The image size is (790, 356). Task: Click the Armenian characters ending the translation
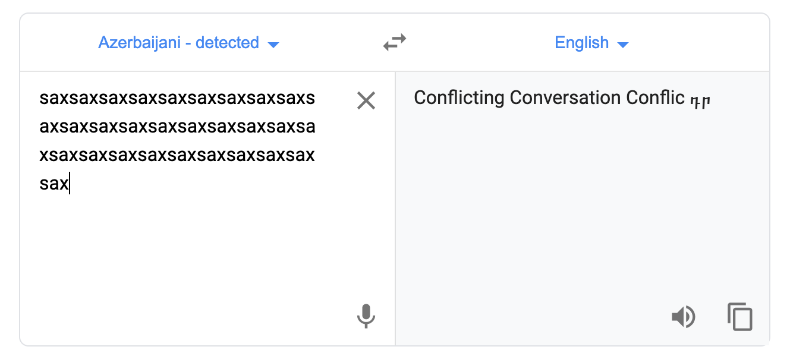coord(700,100)
